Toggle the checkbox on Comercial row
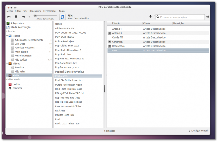 [110, 42]
